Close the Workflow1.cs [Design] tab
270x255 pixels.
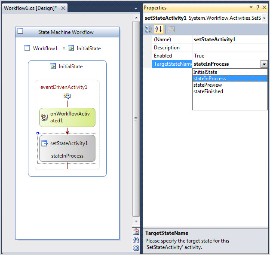63,8
